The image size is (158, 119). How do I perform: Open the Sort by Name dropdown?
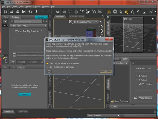pos(28,26)
